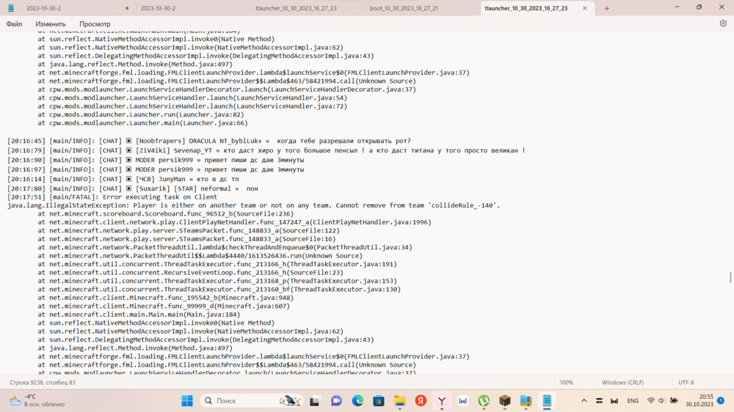
Task: Switch to the boot_10_30_2023_18_27_21 tab
Action: click(423, 8)
